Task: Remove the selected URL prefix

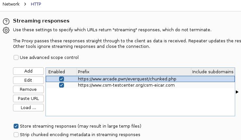Action: pyautogui.click(x=29, y=89)
